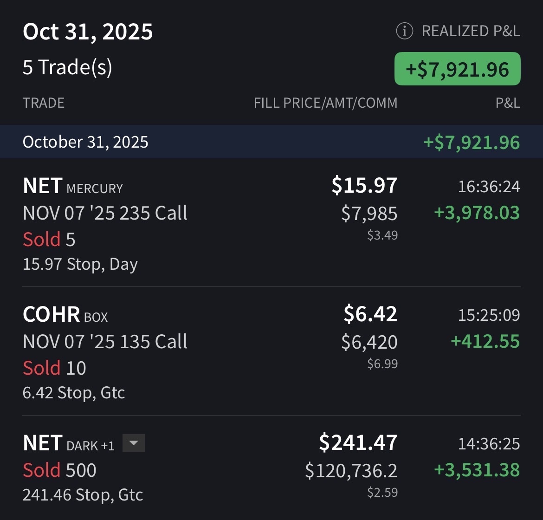Click the $241.47 NET fill price
The height and width of the screenshot is (520, 543).
[x=358, y=442]
